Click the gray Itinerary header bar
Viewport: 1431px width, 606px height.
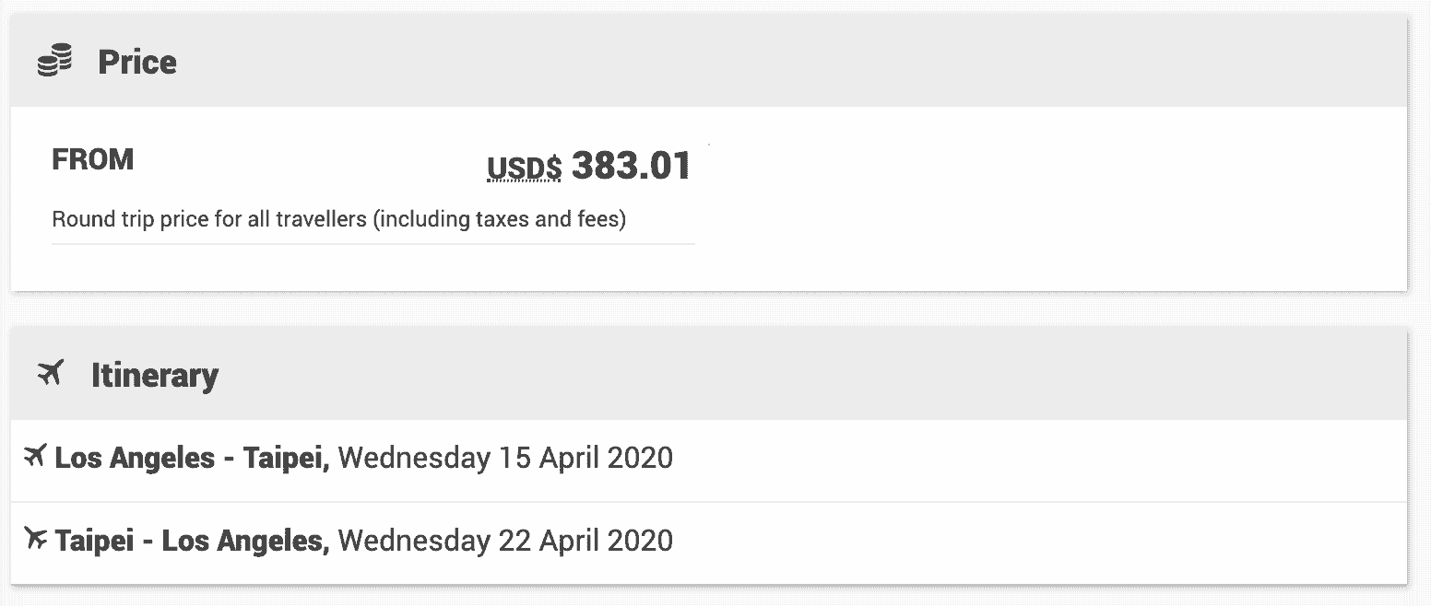pyautogui.click(x=709, y=375)
